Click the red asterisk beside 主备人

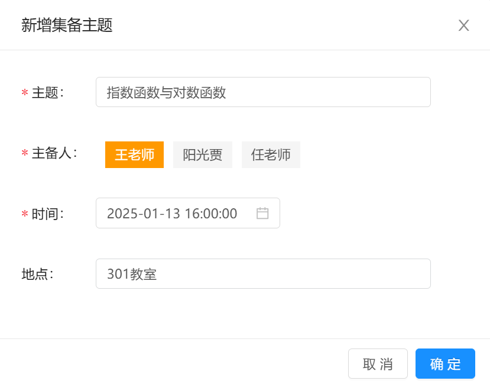click(25, 153)
